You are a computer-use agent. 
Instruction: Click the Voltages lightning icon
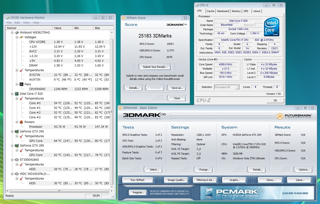click(x=21, y=37)
